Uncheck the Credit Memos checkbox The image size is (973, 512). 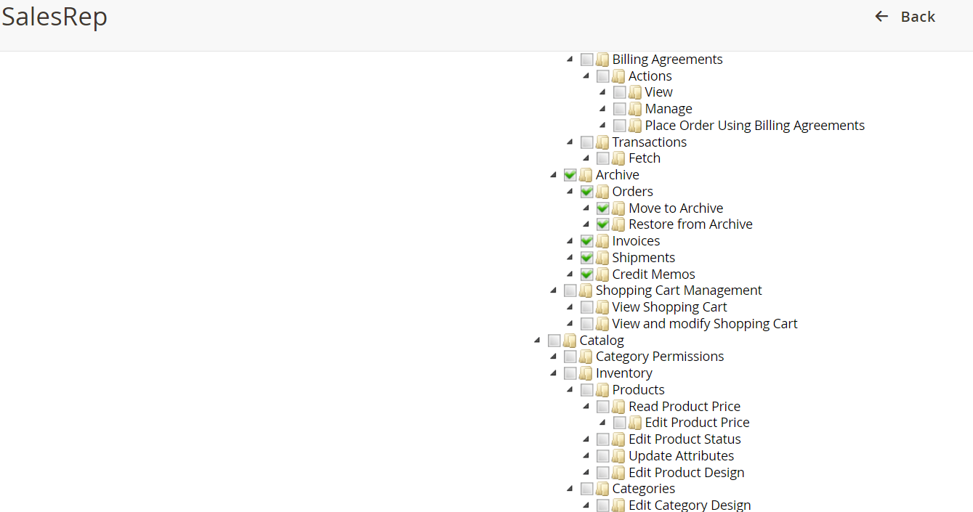[x=587, y=275]
